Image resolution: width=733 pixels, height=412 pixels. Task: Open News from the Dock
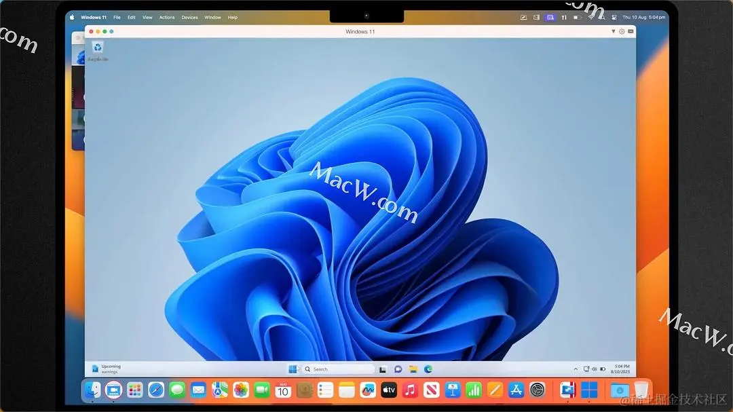[432, 390]
